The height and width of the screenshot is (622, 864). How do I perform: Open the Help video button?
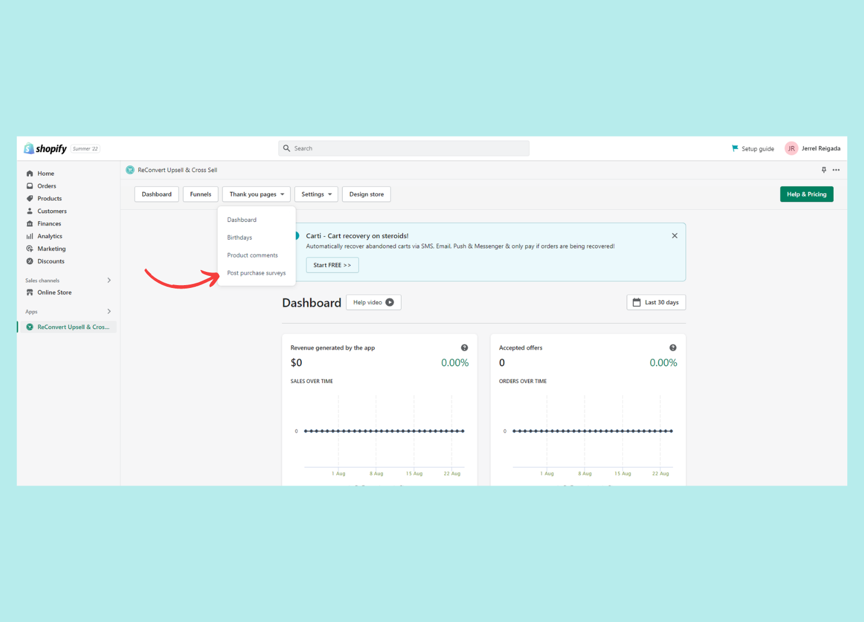pos(373,302)
